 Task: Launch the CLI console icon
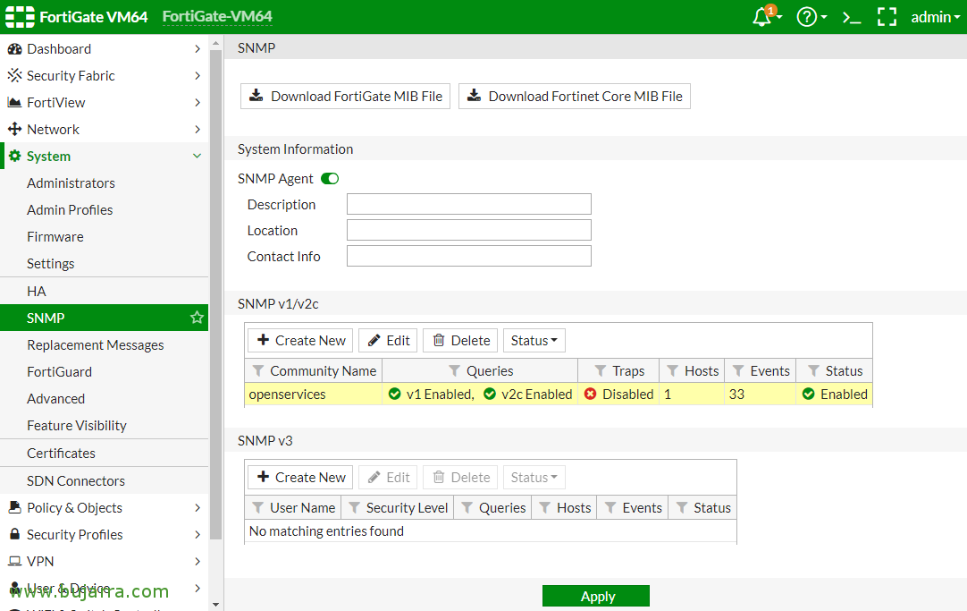point(852,17)
